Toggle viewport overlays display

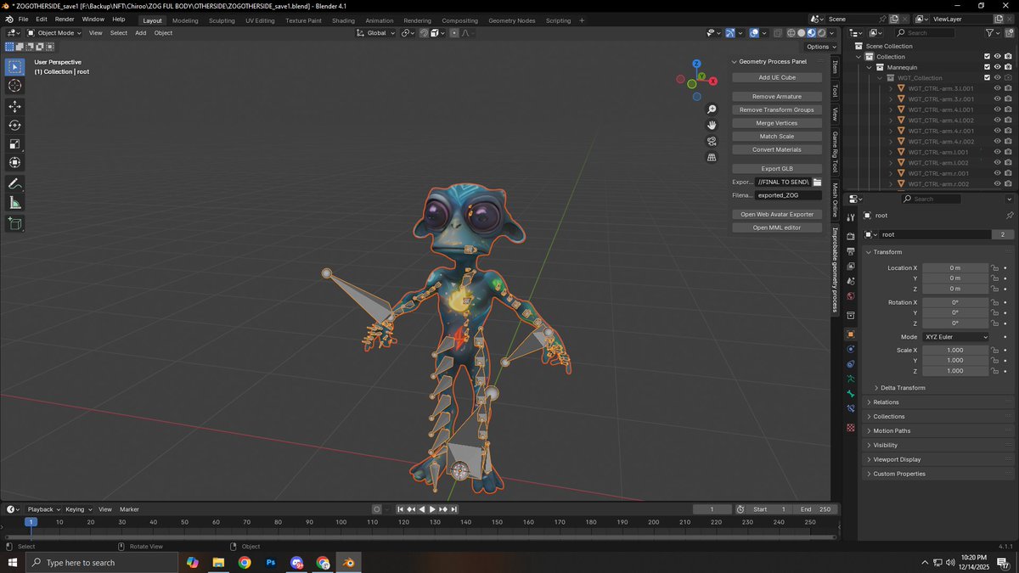[753, 33]
